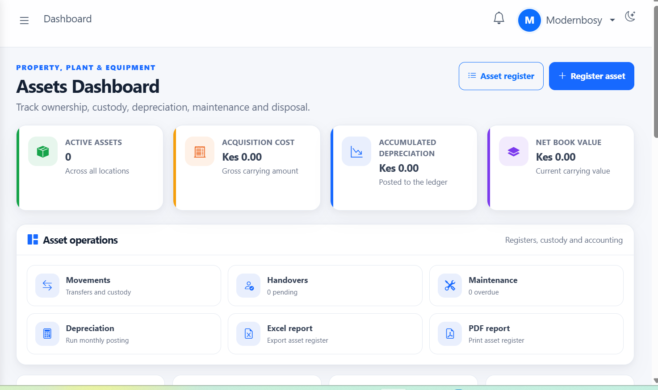Click the Register asset button
The width and height of the screenshot is (658, 390).
591,76
